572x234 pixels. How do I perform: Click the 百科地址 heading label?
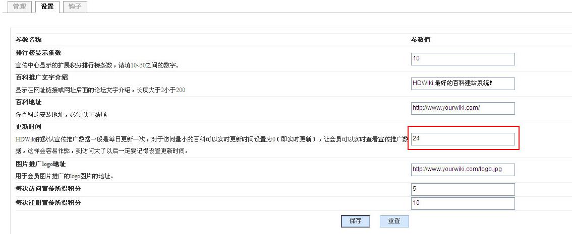click(x=28, y=102)
